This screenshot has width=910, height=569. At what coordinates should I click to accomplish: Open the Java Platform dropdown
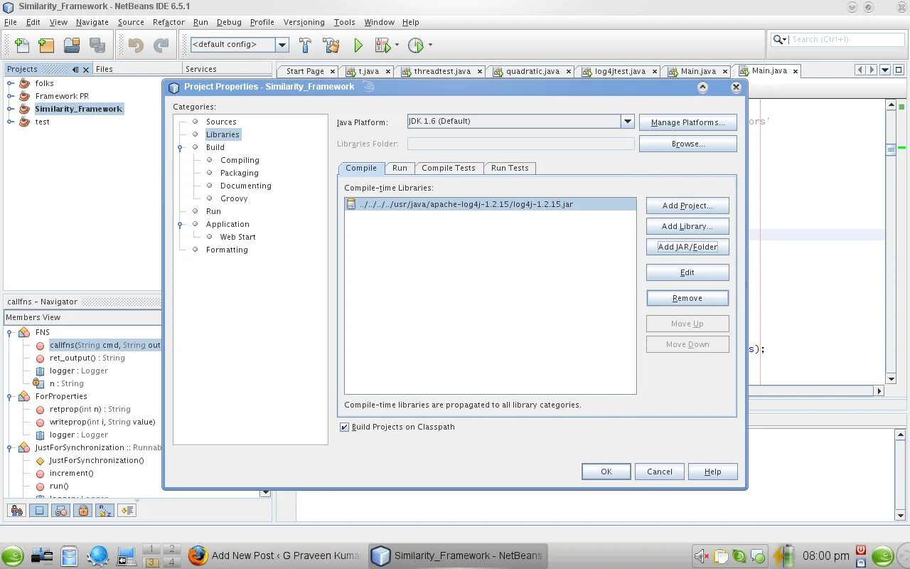pyautogui.click(x=627, y=122)
